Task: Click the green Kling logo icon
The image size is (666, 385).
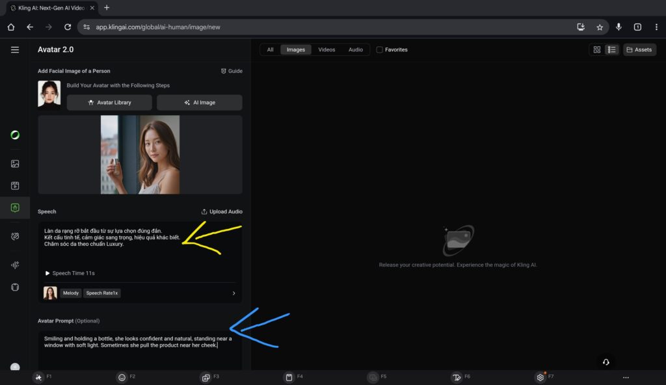Action: [x=15, y=135]
